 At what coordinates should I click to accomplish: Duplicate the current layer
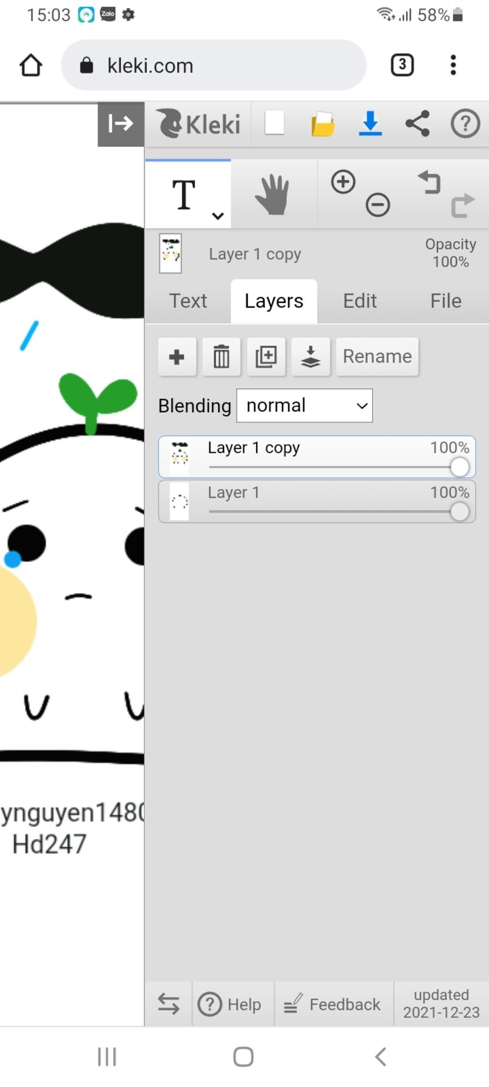(266, 357)
